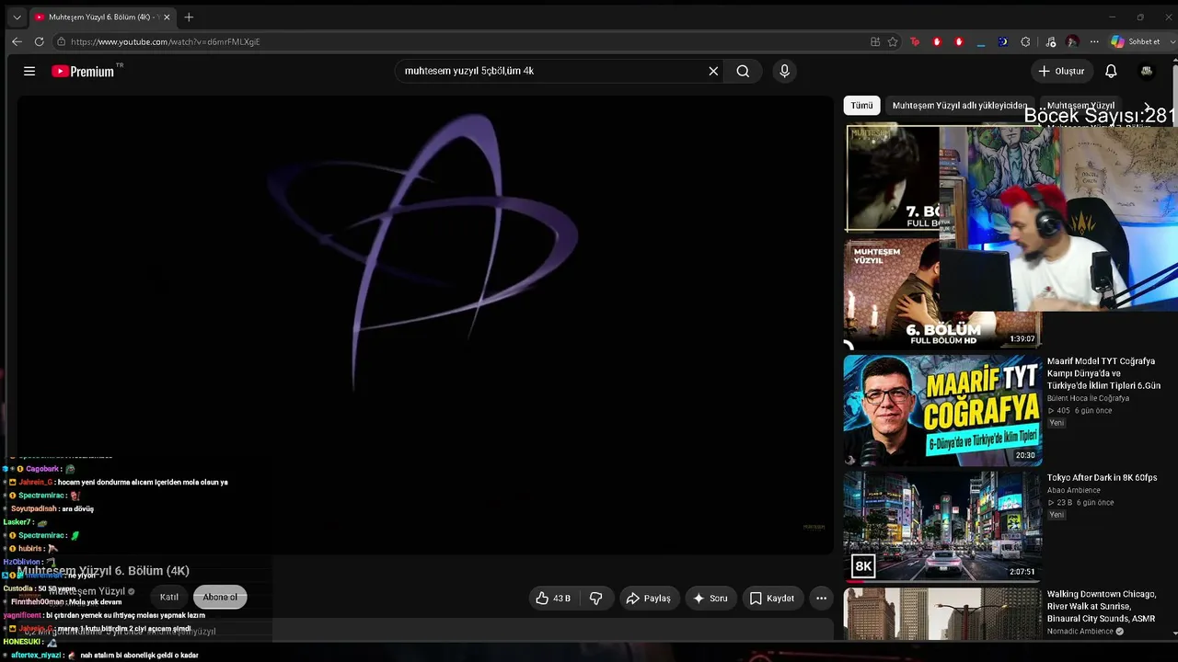Select the Muhteşem Yüzyıl adlı yükleyiciden chip
1178x662 pixels.
pyautogui.click(x=960, y=106)
